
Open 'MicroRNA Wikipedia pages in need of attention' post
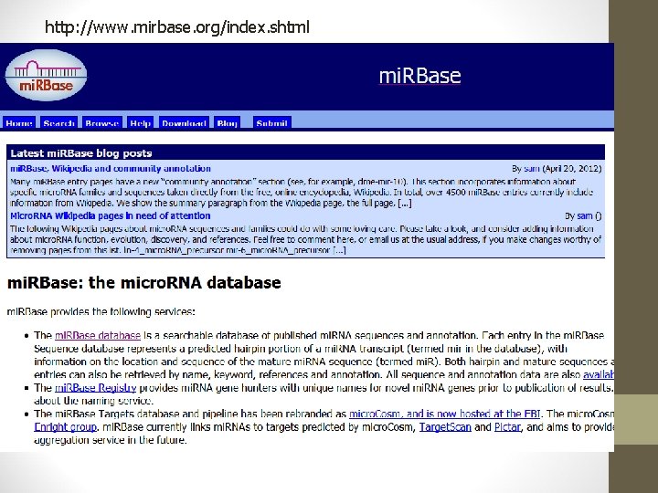pos(111,215)
